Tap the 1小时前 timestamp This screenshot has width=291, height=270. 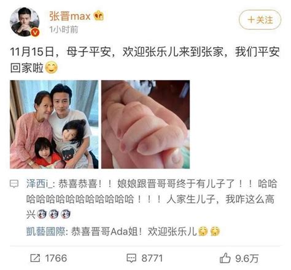point(64,30)
